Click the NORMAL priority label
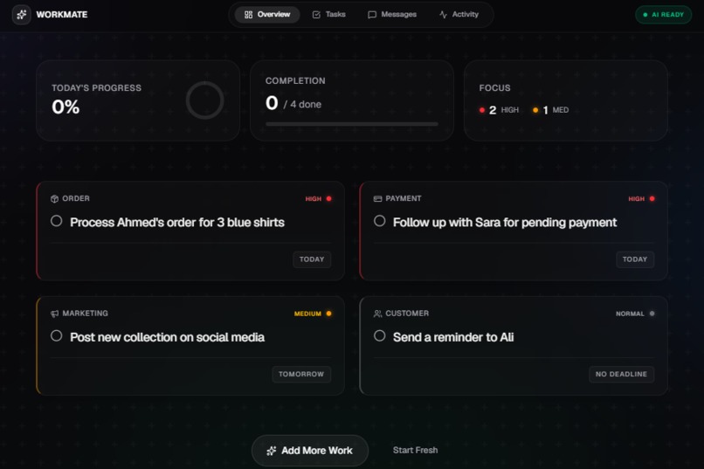This screenshot has width=704, height=469. 630,314
